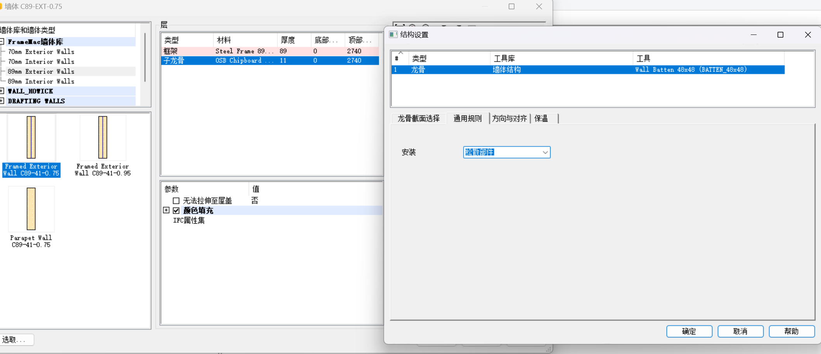This screenshot has width=821, height=354.
Task: Click the 参数 column header
Action: click(205, 189)
